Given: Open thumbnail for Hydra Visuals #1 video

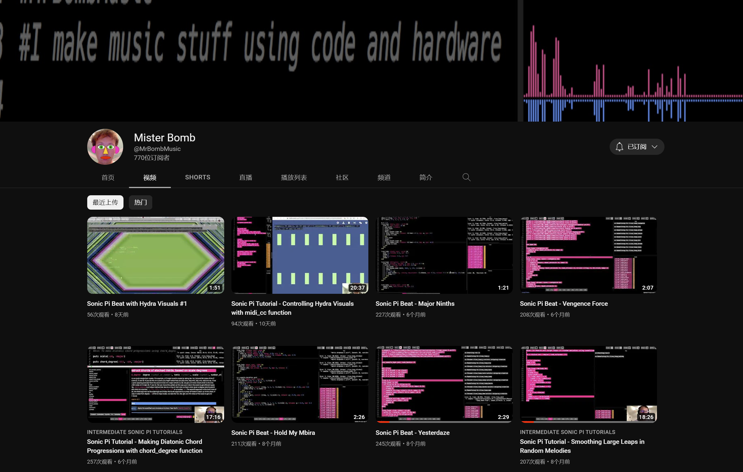Looking at the screenshot, I should 156,255.
